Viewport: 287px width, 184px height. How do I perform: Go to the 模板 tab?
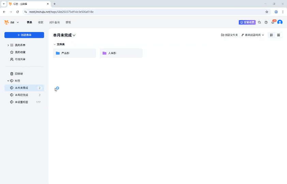(68, 22)
